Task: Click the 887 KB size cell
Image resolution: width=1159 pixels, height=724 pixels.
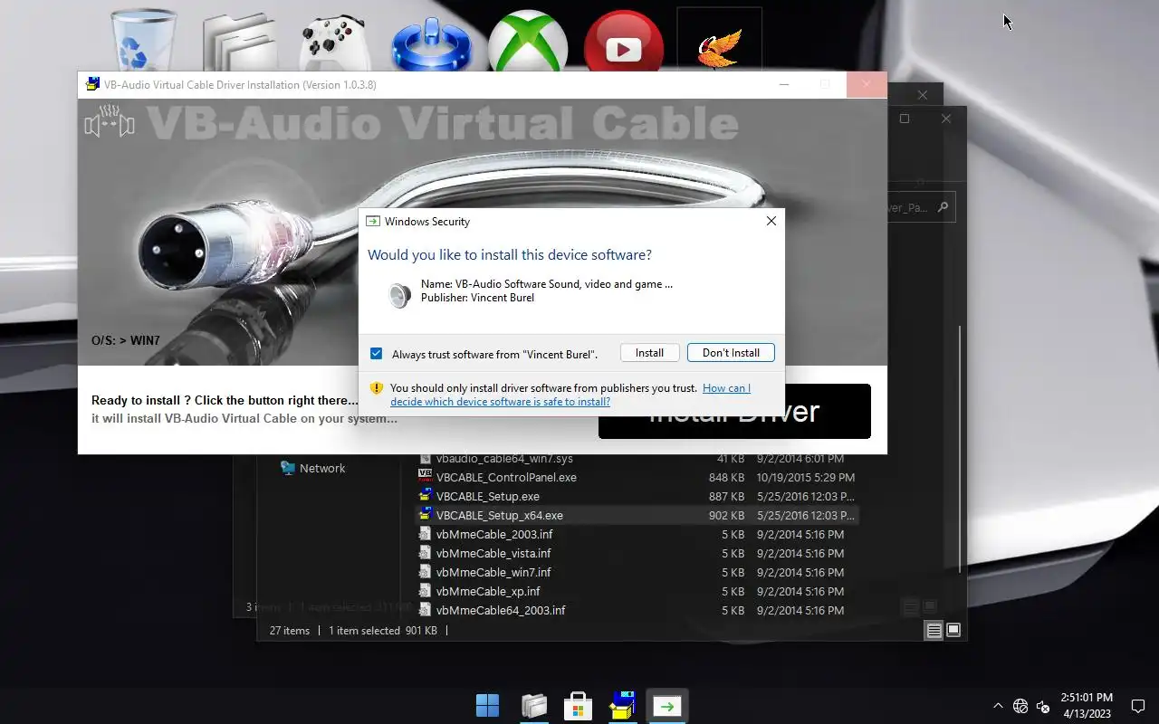Action: (x=726, y=496)
